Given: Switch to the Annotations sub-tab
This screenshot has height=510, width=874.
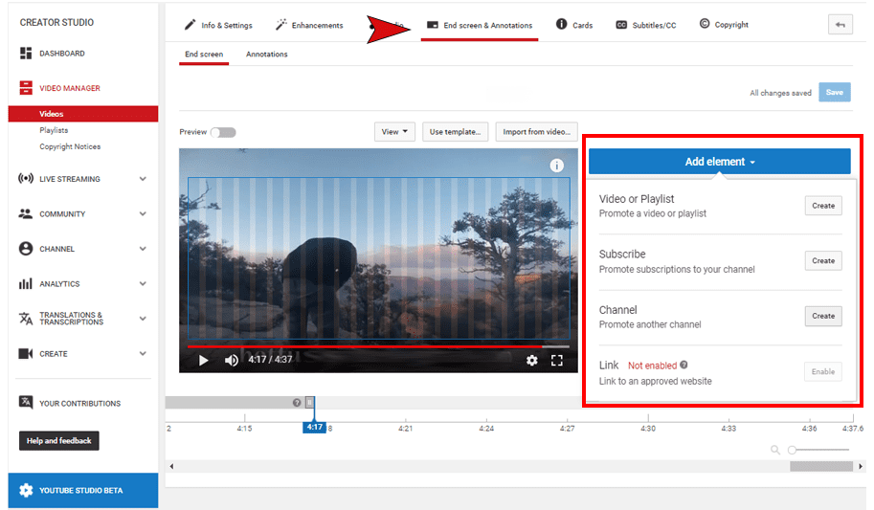Looking at the screenshot, I should [x=266, y=55].
